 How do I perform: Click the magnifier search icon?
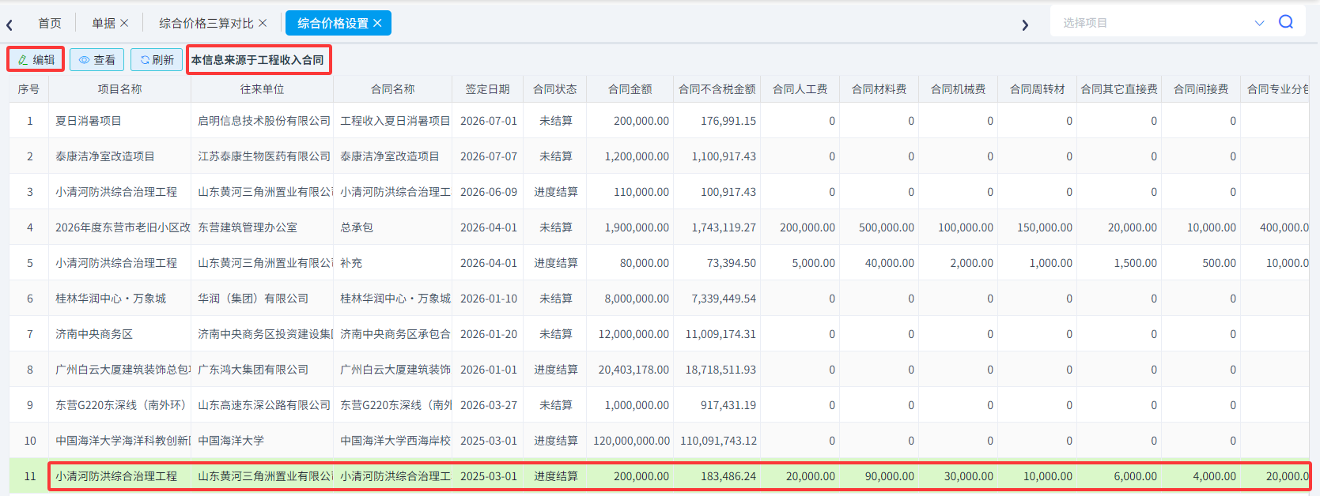coord(1286,22)
